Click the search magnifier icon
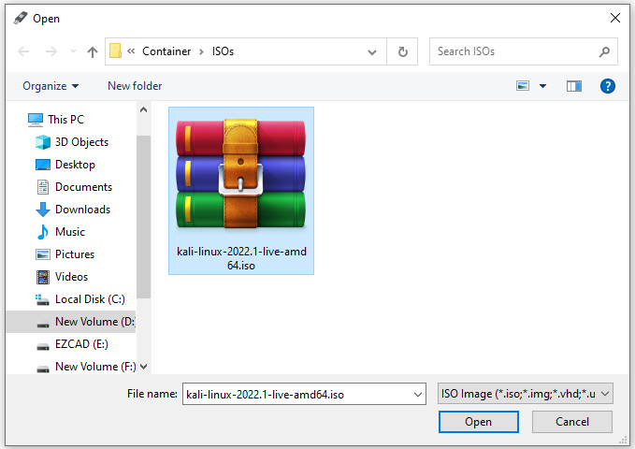 [x=604, y=51]
